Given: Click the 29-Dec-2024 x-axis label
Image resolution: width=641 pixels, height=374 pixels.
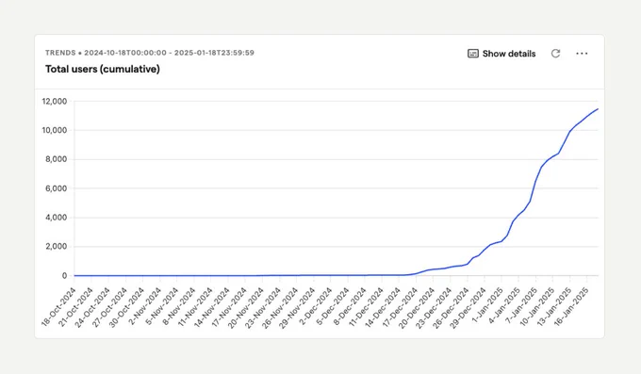Looking at the screenshot, I should pos(468,307).
